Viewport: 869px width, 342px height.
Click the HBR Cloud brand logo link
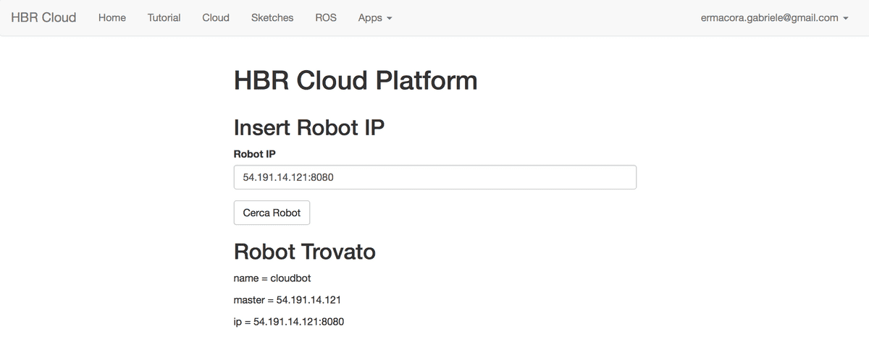pyautogui.click(x=43, y=17)
